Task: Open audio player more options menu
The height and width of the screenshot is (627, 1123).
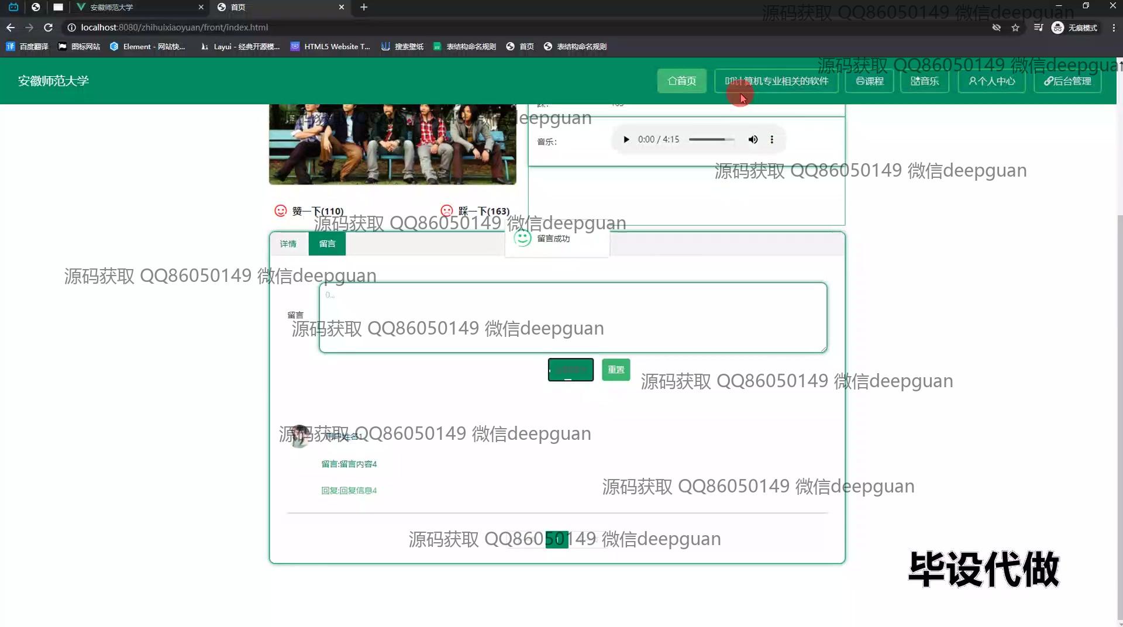Action: coord(772,139)
